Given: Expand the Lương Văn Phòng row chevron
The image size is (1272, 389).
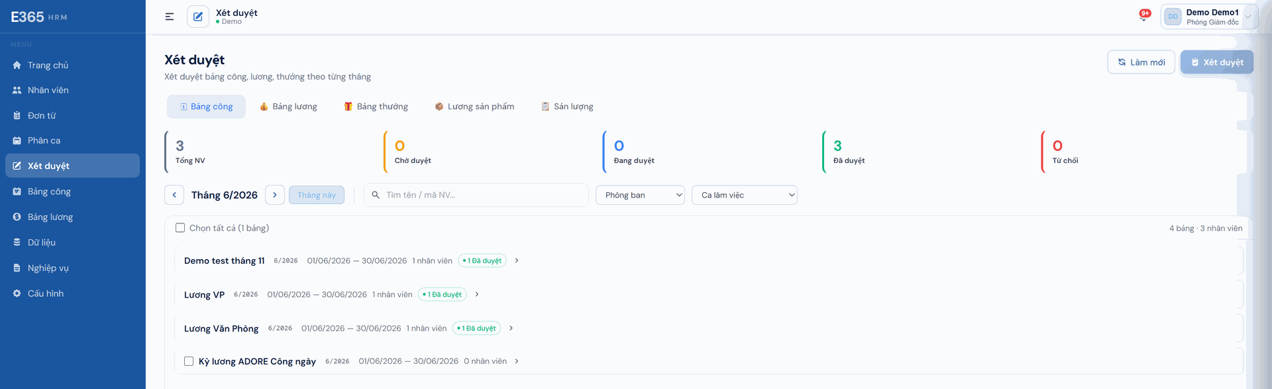Looking at the screenshot, I should point(511,328).
